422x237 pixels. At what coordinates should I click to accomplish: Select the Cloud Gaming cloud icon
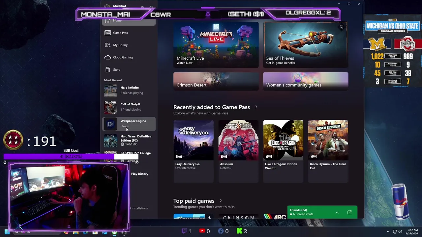(x=107, y=57)
